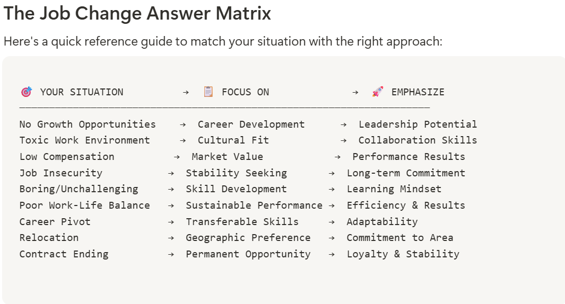The image size is (565, 304).
Task: Click "Toxic Work Environment" in the matrix
Action: (x=85, y=140)
